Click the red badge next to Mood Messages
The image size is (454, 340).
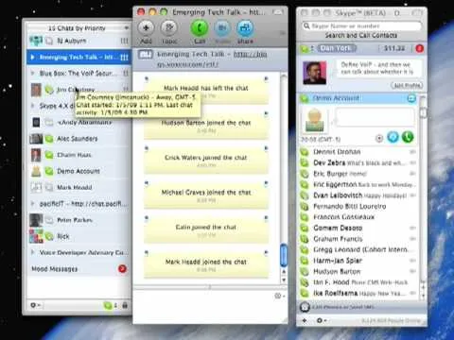[122, 269]
